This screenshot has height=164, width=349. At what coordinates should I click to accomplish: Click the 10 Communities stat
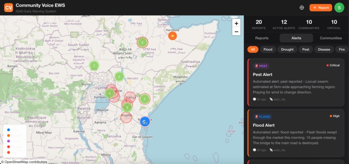(309, 25)
